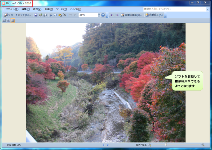
Task: Click the Print icon
Action: coord(40,15)
